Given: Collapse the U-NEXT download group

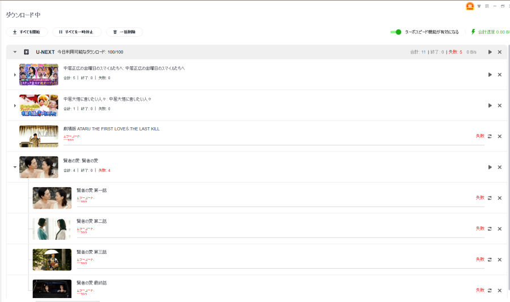Looking at the screenshot, I should pos(15,52).
